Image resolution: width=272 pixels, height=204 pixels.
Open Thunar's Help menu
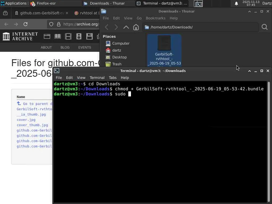(x=174, y=18)
